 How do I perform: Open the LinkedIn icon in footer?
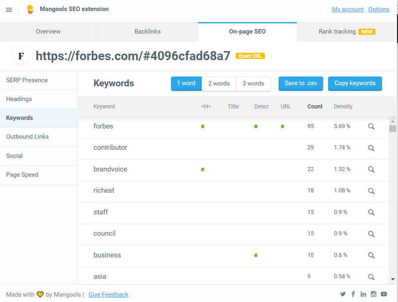pos(363,294)
